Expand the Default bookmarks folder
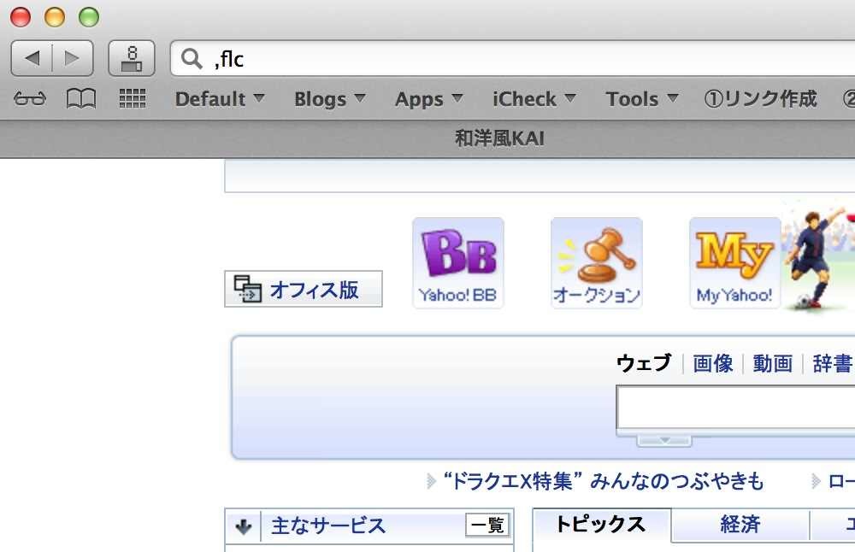855x552 pixels. point(220,99)
